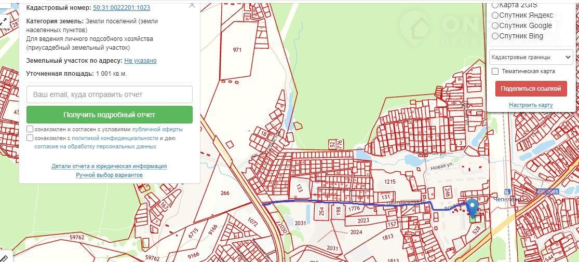Click the email input field

(110, 94)
